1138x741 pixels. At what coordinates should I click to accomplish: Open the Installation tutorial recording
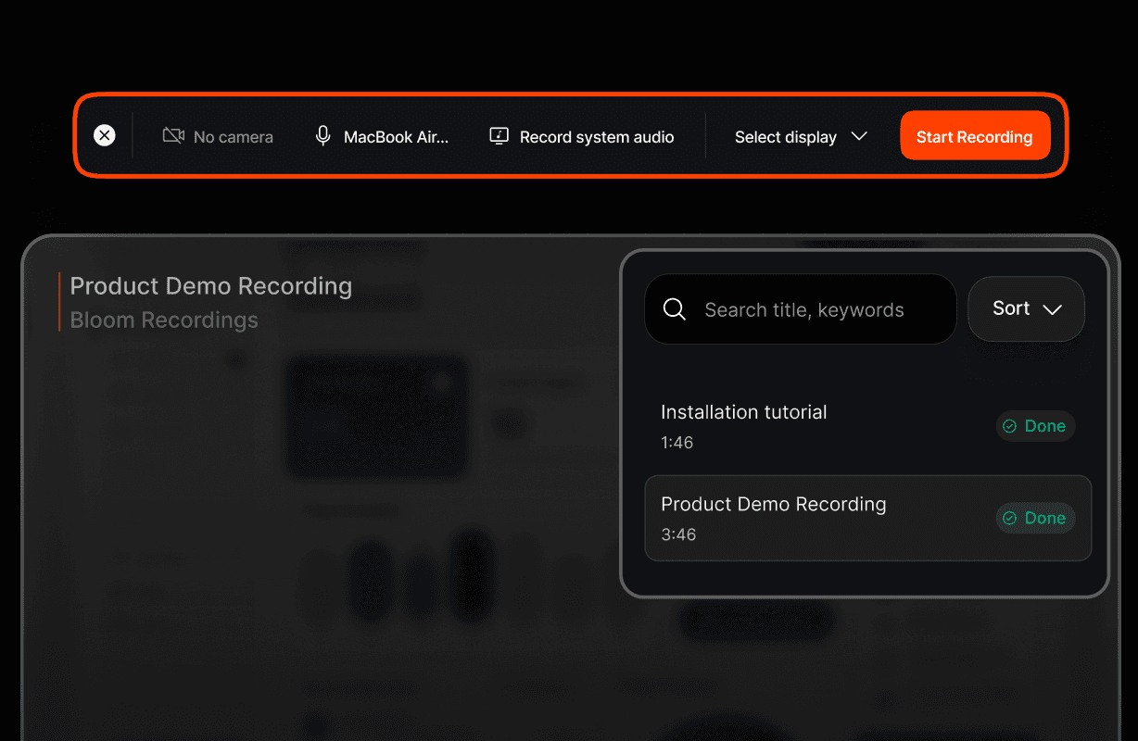point(867,426)
